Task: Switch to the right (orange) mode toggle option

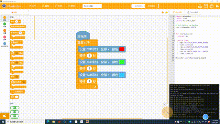Action: tap(152, 6)
